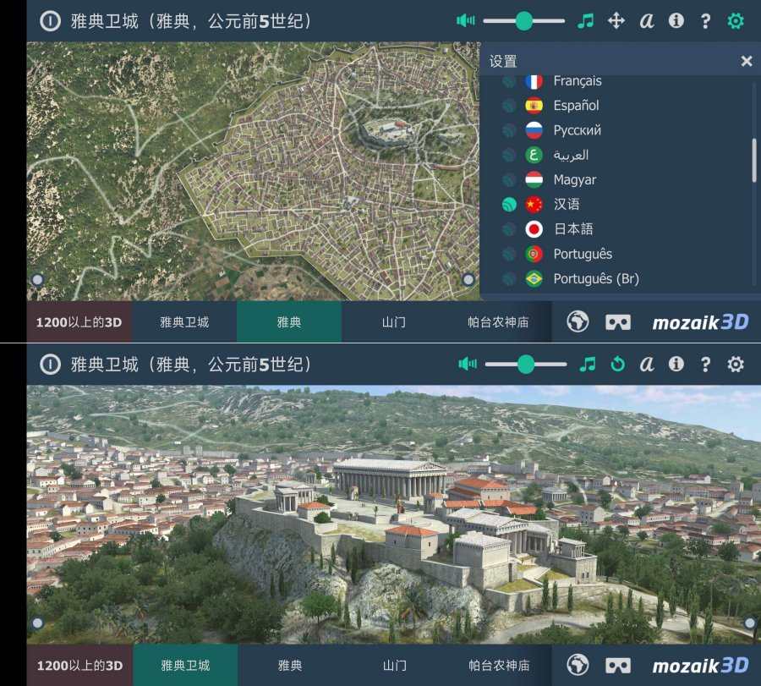Select the active 雅典 tab in top screen
Viewport: 761px width, 686px height.
click(289, 322)
